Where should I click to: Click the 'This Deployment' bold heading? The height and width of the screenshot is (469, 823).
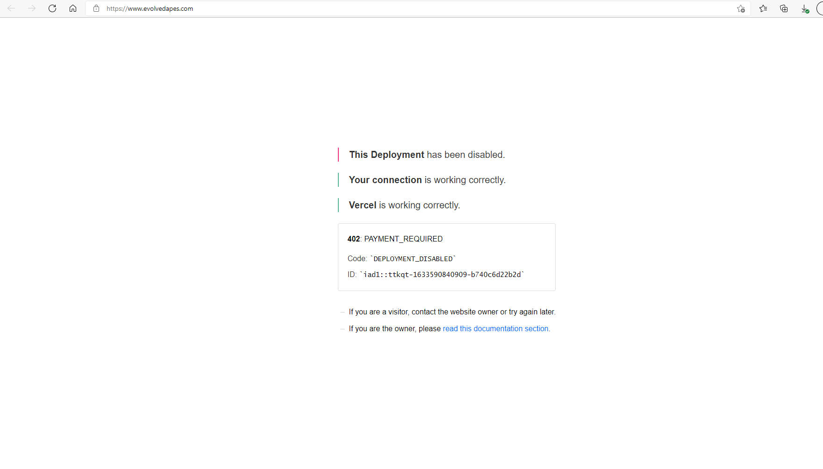click(x=386, y=155)
